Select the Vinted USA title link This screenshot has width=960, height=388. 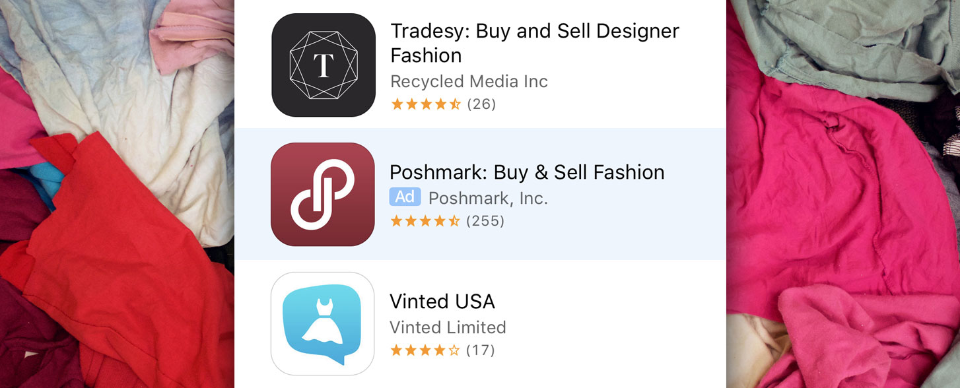click(x=443, y=302)
